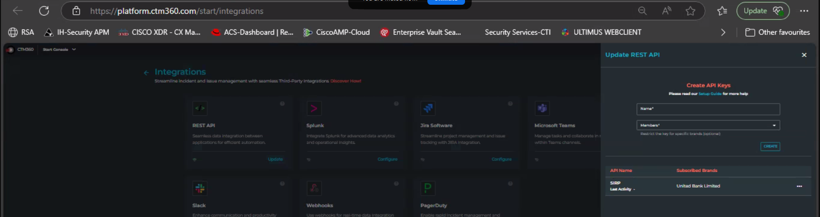Open the Favourites list icon in the toolbar
Screen dimensions: 820x217
click(x=722, y=11)
